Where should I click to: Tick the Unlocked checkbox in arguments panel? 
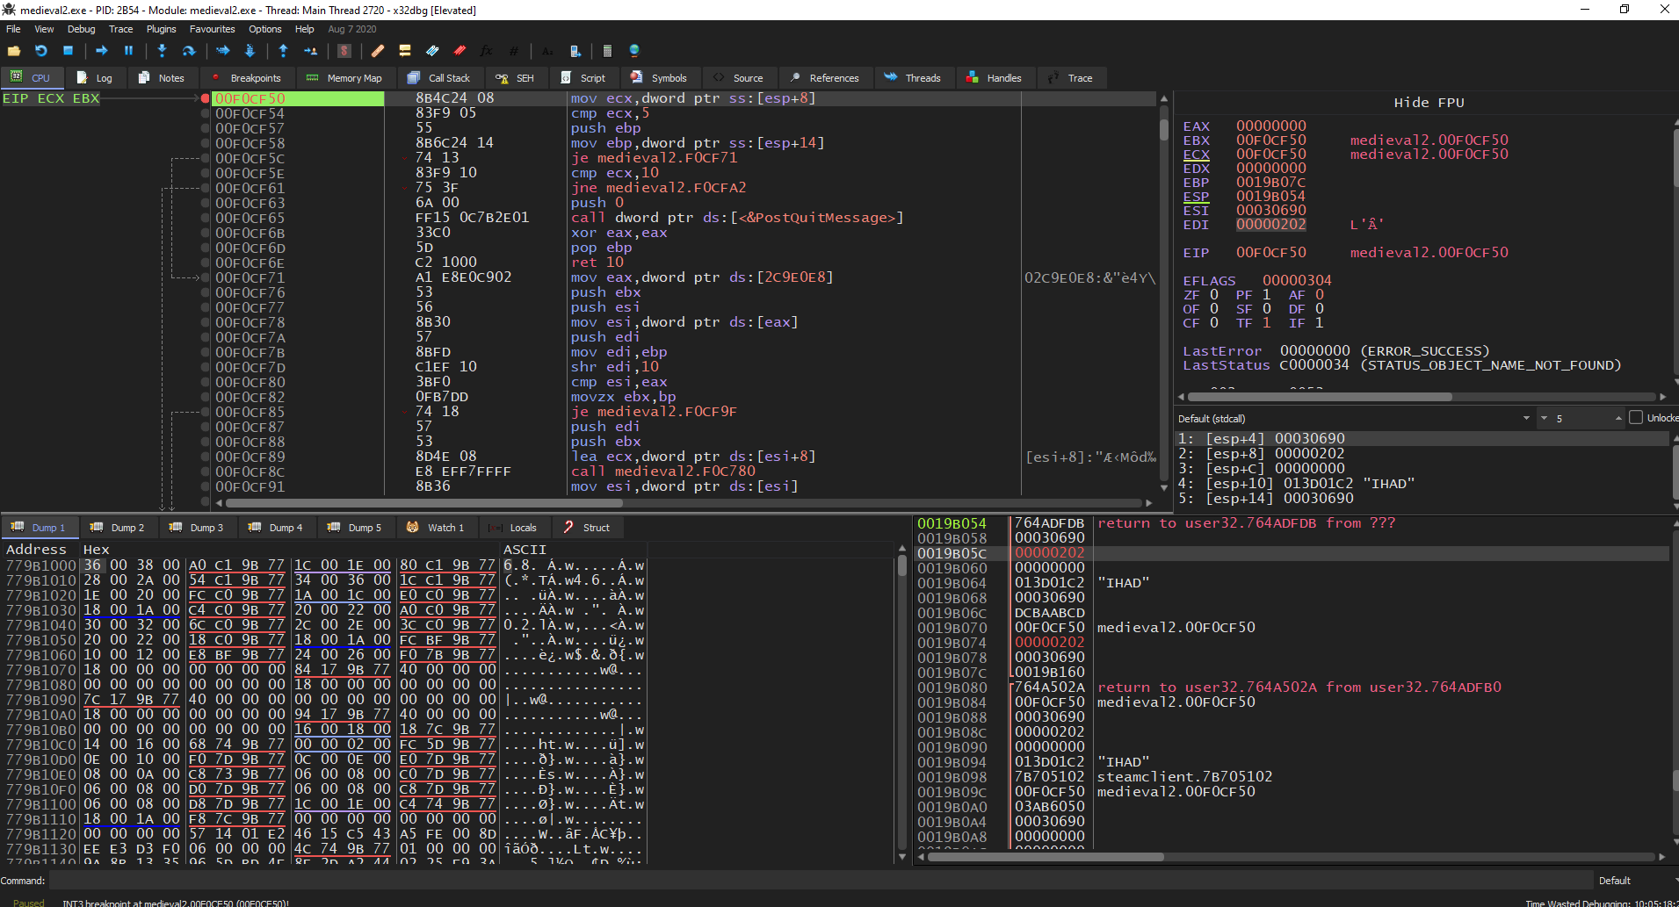pyautogui.click(x=1636, y=418)
